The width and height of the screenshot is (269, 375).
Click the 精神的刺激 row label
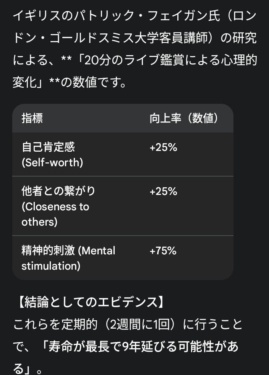point(48,251)
